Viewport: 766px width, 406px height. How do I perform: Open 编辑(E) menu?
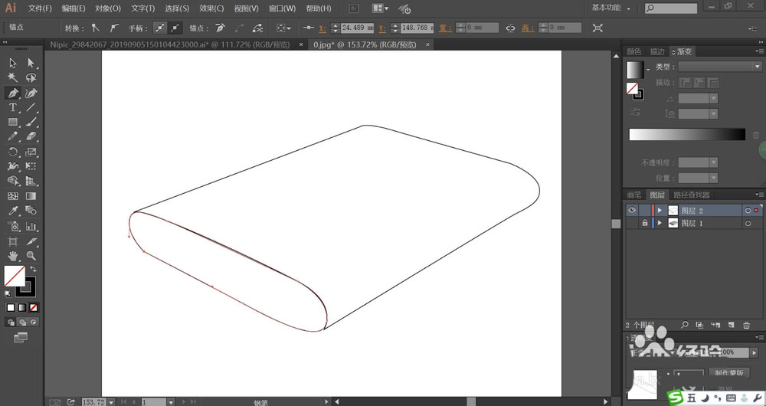tap(74, 8)
